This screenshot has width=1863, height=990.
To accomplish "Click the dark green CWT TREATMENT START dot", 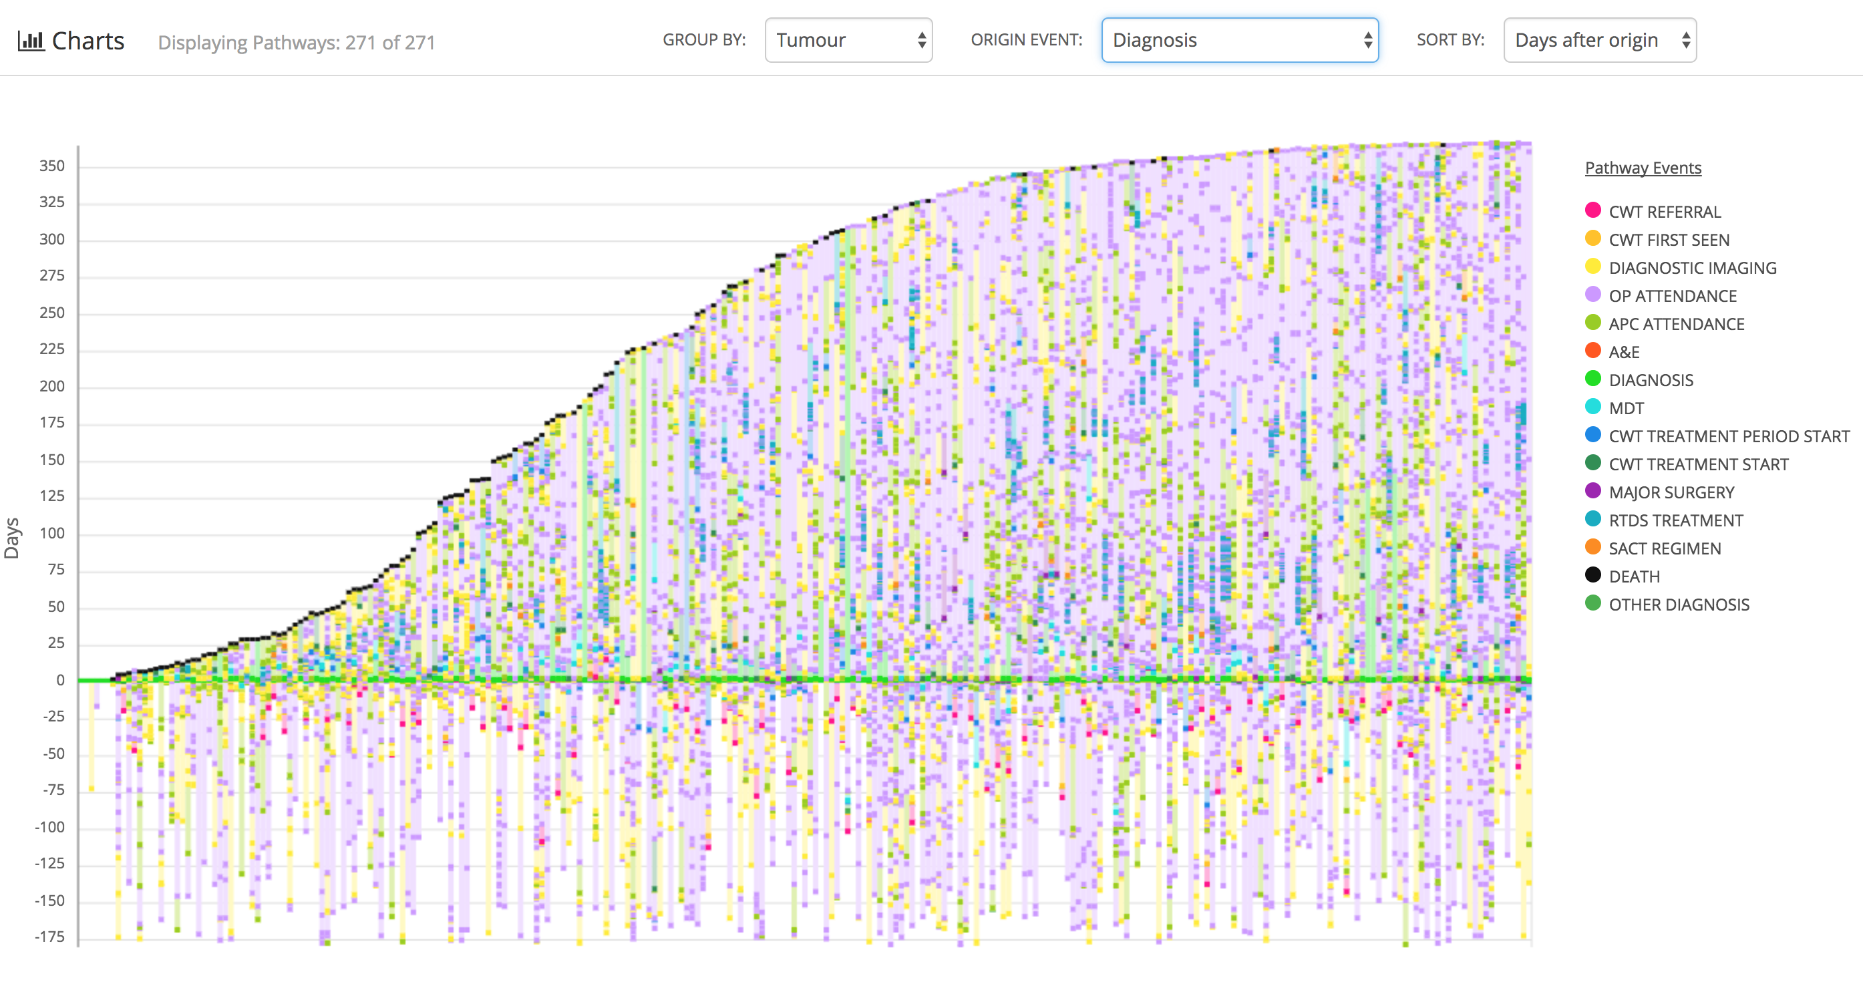I will 1592,463.
